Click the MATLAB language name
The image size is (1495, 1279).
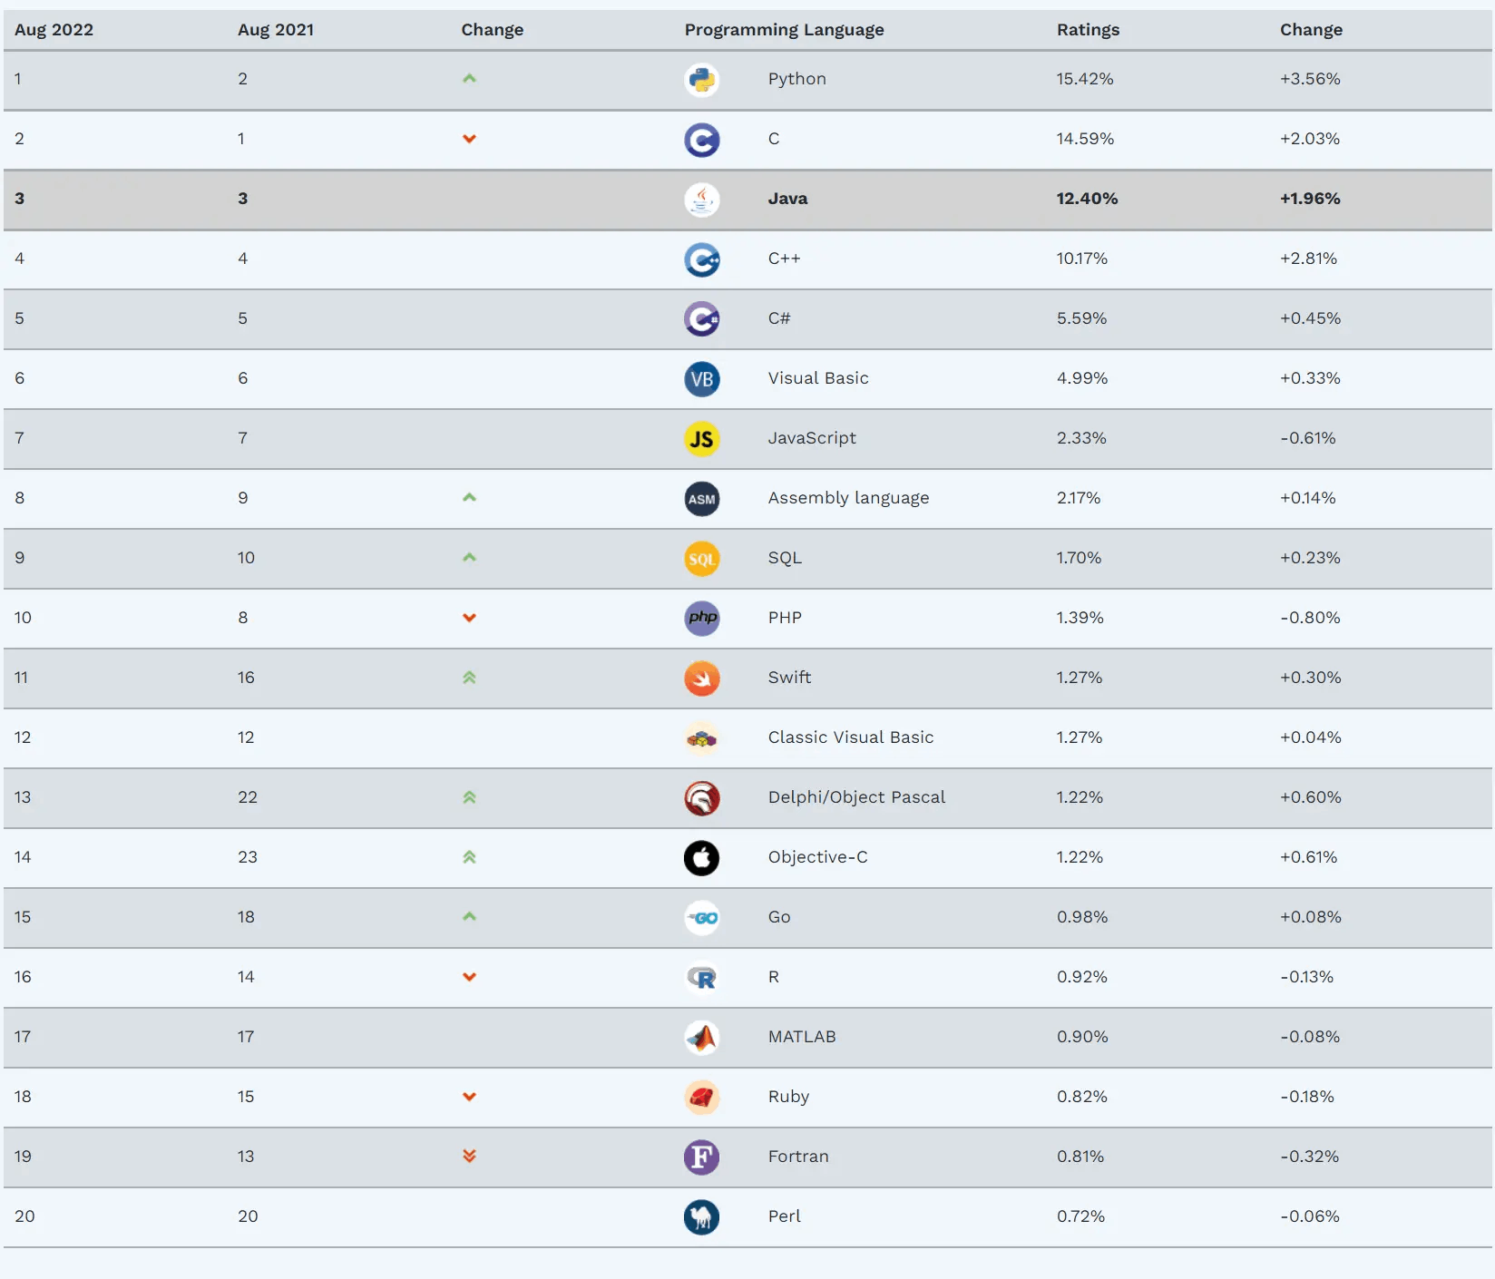pyautogui.click(x=802, y=1037)
